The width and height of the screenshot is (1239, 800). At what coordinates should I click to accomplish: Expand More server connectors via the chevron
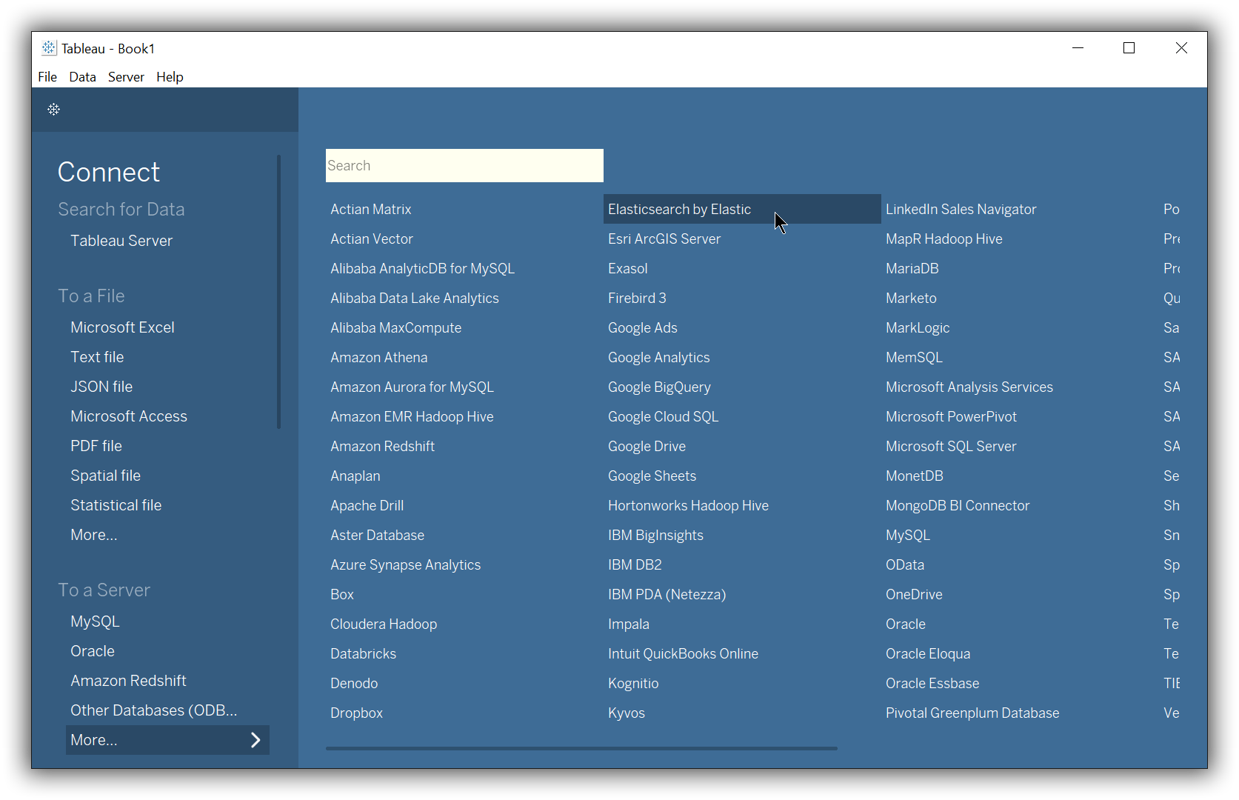click(x=256, y=739)
